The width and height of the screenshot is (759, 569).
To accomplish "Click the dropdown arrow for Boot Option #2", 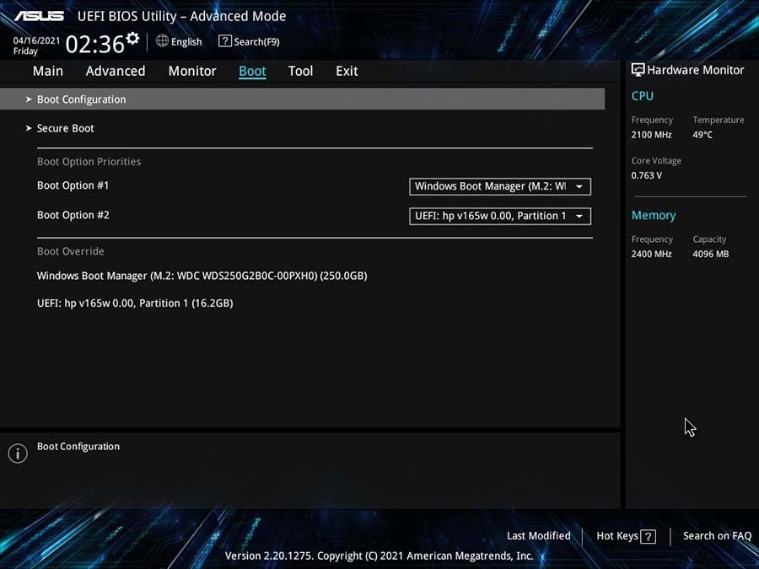I will tap(579, 217).
